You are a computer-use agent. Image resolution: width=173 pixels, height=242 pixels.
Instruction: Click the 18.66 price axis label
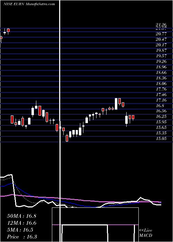(x=161, y=73)
